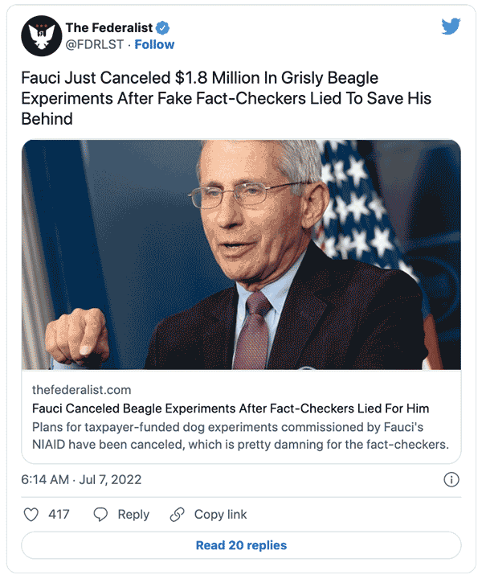Click the Reply text label
The width and height of the screenshot is (482, 579).
(x=133, y=515)
